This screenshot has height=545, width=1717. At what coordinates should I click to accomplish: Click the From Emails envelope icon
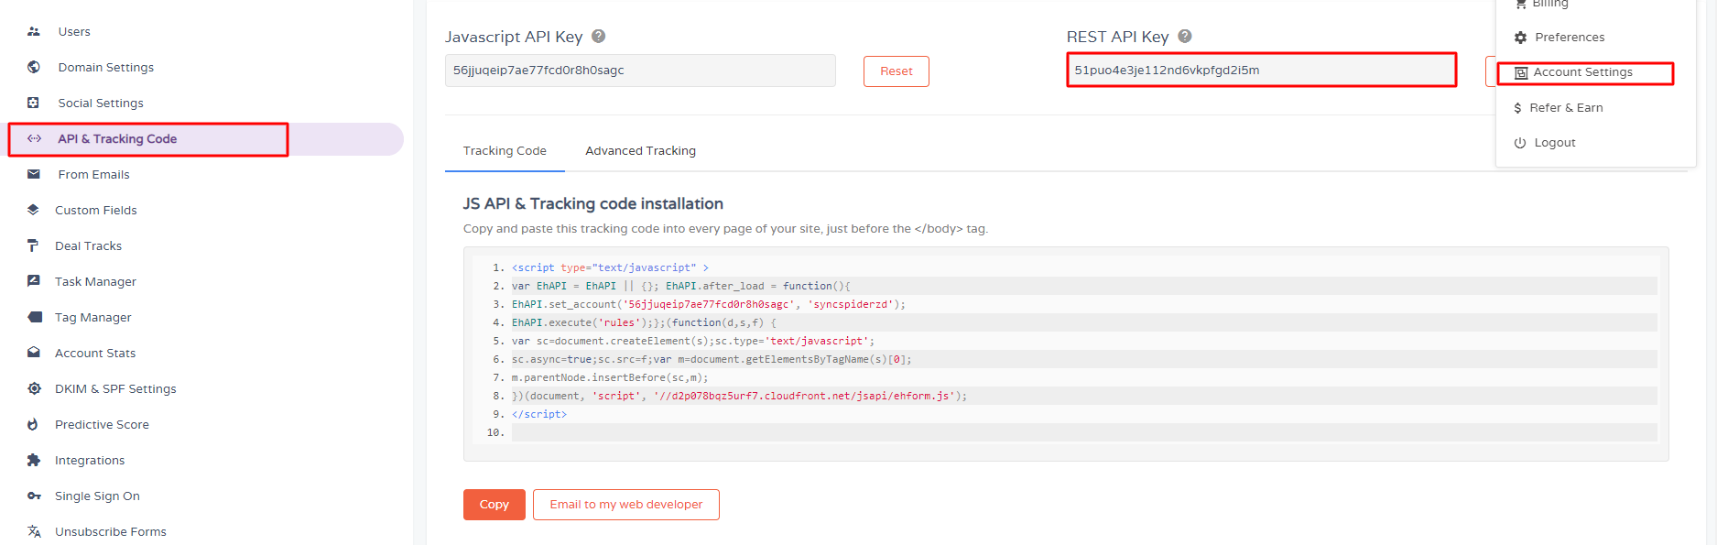pyautogui.click(x=34, y=174)
